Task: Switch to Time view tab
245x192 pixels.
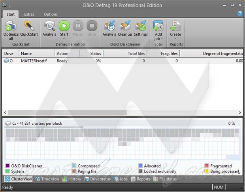Action: pyautogui.click(x=47, y=179)
